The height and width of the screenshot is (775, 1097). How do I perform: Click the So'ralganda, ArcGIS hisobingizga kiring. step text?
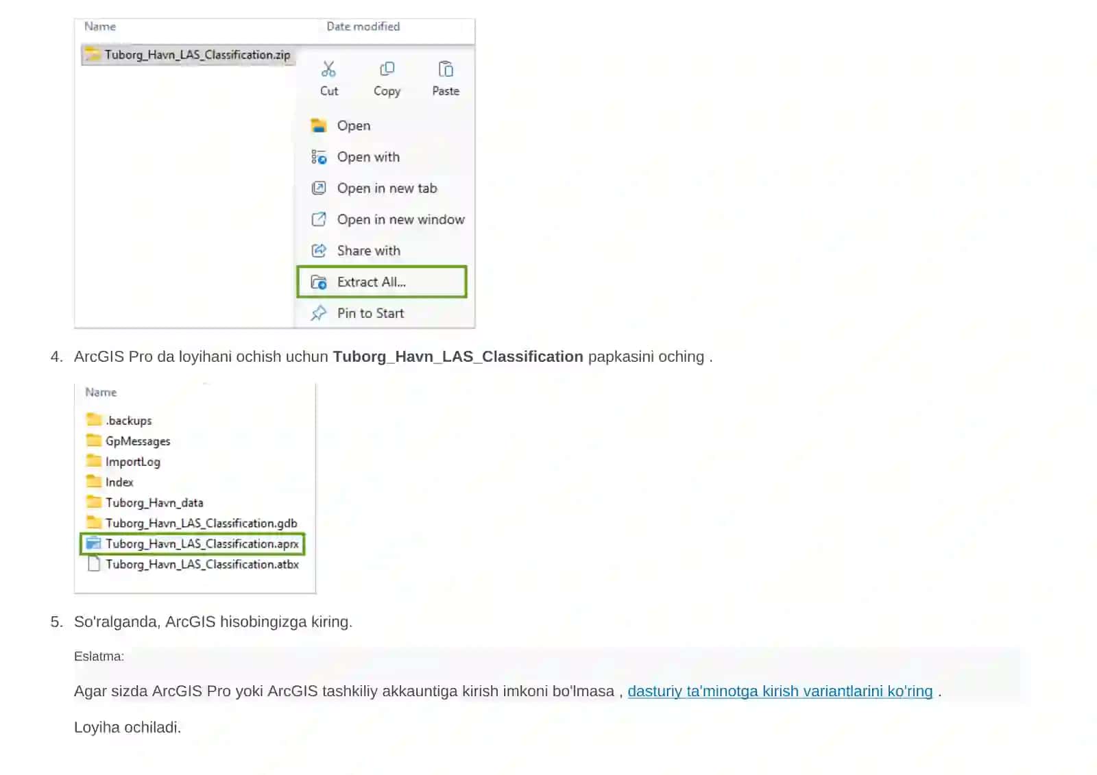coord(213,622)
